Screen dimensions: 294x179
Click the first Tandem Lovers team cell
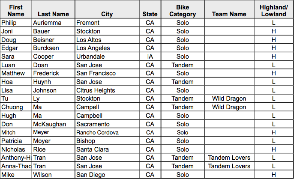(229, 158)
